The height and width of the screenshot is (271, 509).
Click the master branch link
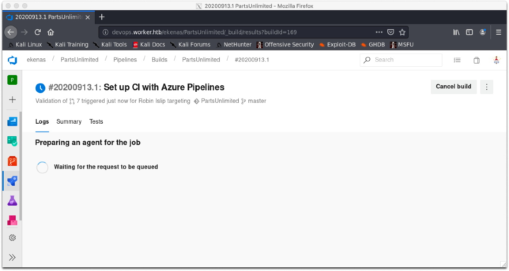pyautogui.click(x=254, y=101)
